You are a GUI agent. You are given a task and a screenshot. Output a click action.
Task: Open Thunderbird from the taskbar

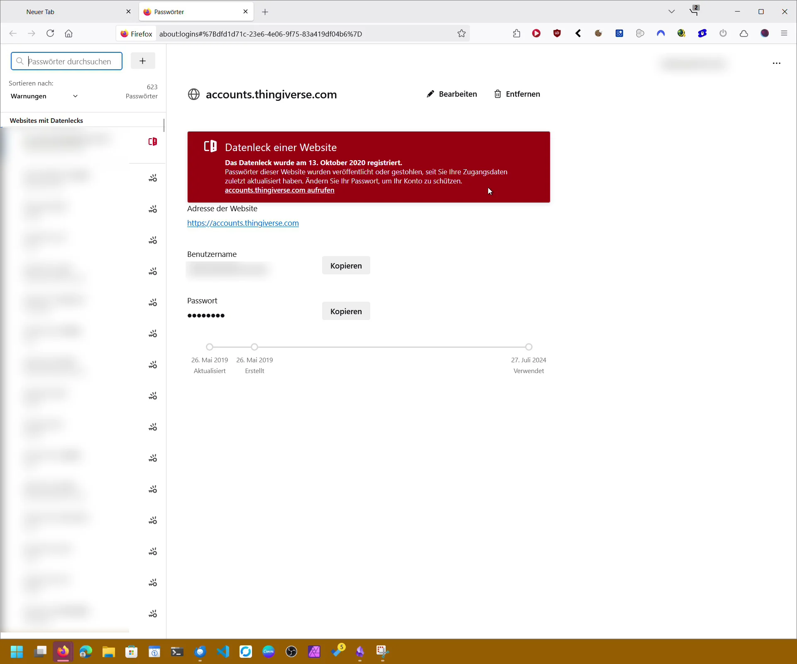[200, 652]
